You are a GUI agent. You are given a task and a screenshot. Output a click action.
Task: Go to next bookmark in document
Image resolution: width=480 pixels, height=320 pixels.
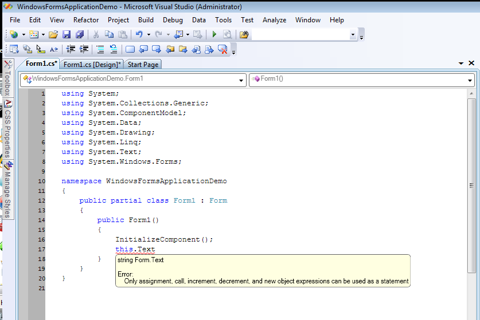click(209, 49)
